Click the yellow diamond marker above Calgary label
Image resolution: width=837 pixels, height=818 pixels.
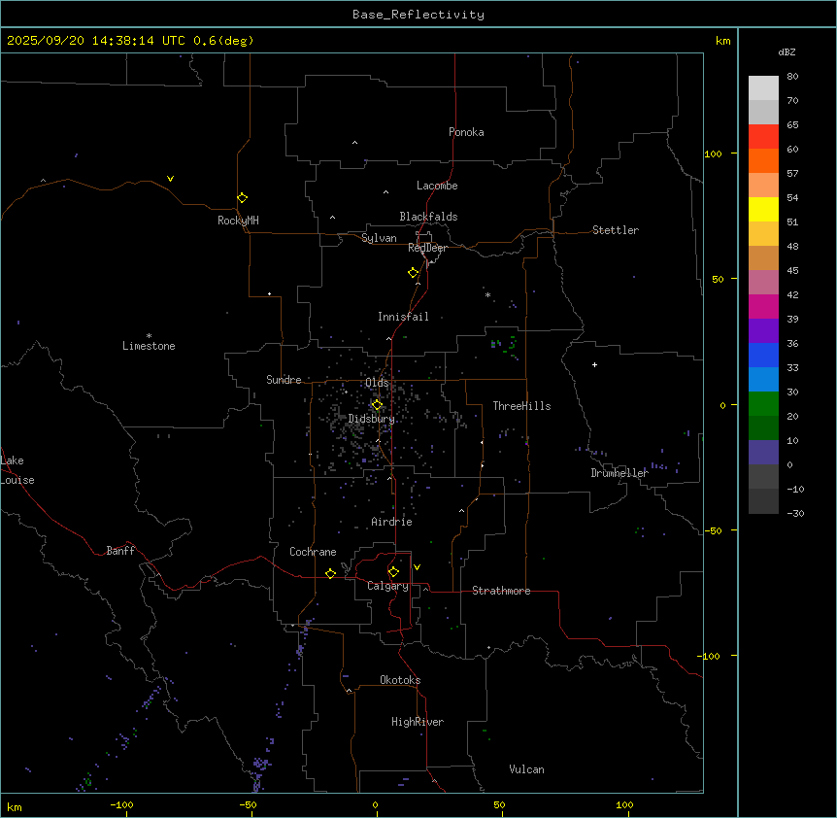(x=393, y=571)
